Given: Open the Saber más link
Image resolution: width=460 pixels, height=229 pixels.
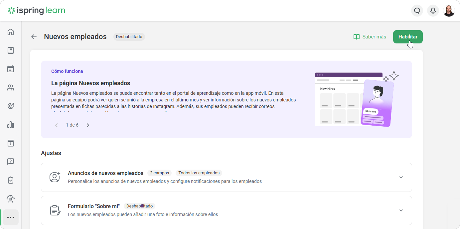Looking at the screenshot, I should (x=370, y=37).
